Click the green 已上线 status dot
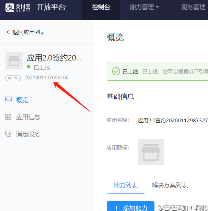Viewport: 208px width, 211px height. tap(28, 67)
